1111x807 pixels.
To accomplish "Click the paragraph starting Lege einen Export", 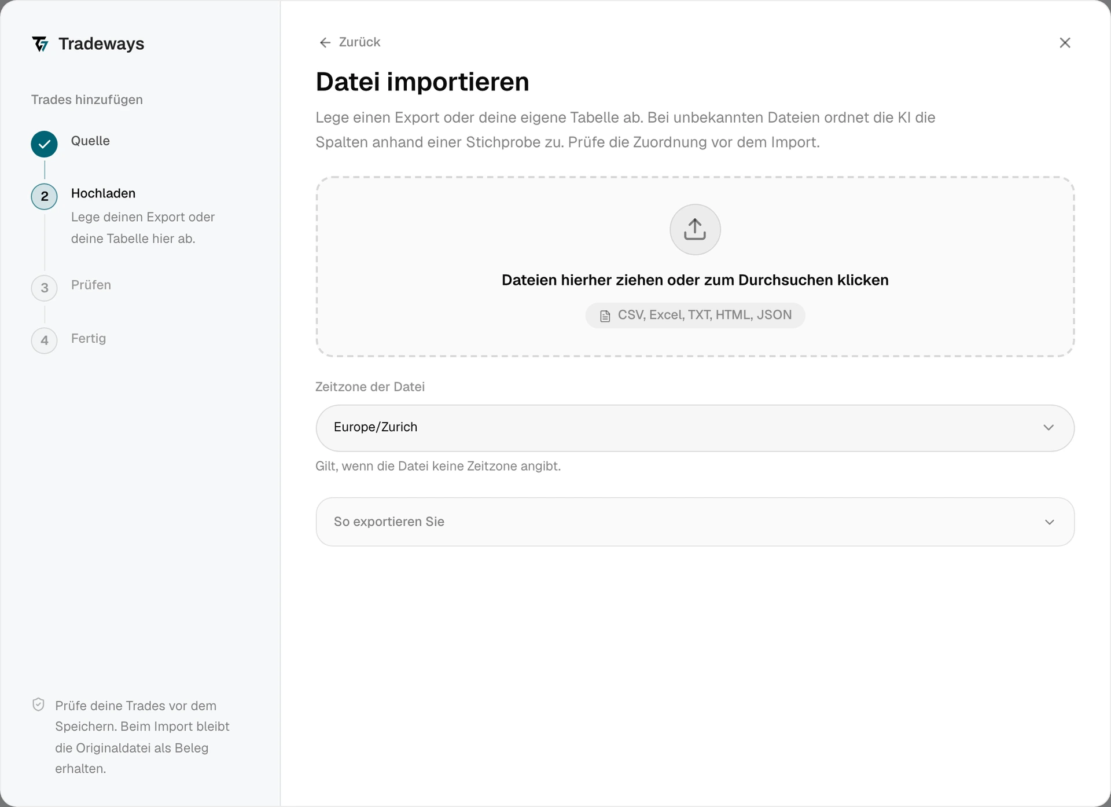I will click(x=625, y=130).
